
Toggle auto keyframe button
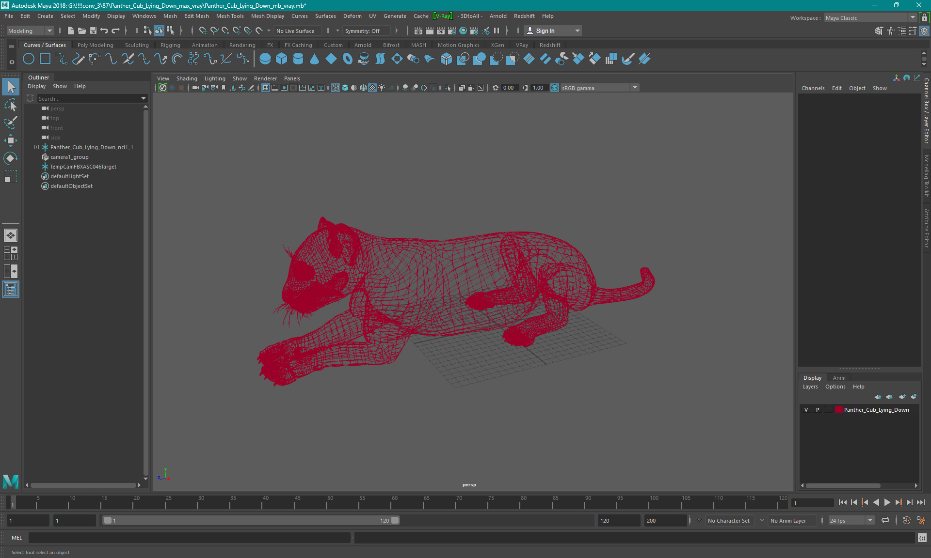[906, 520]
